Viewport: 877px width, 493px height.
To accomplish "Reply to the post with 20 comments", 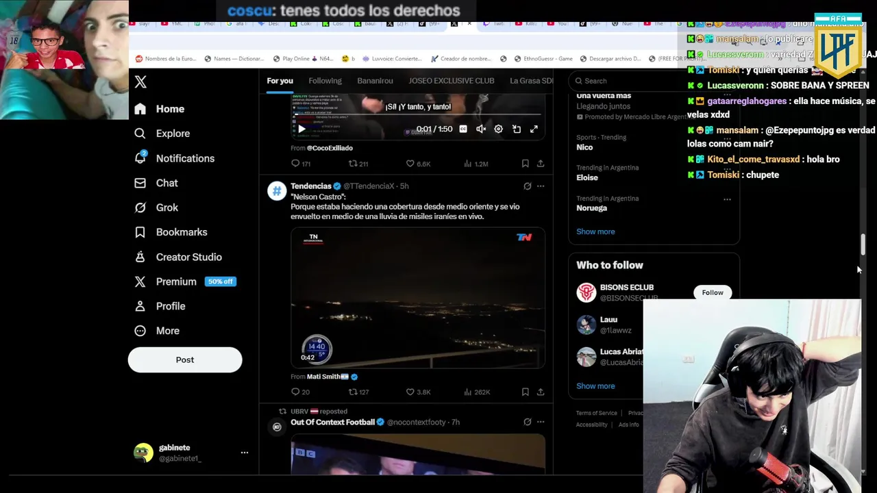I will (x=300, y=392).
